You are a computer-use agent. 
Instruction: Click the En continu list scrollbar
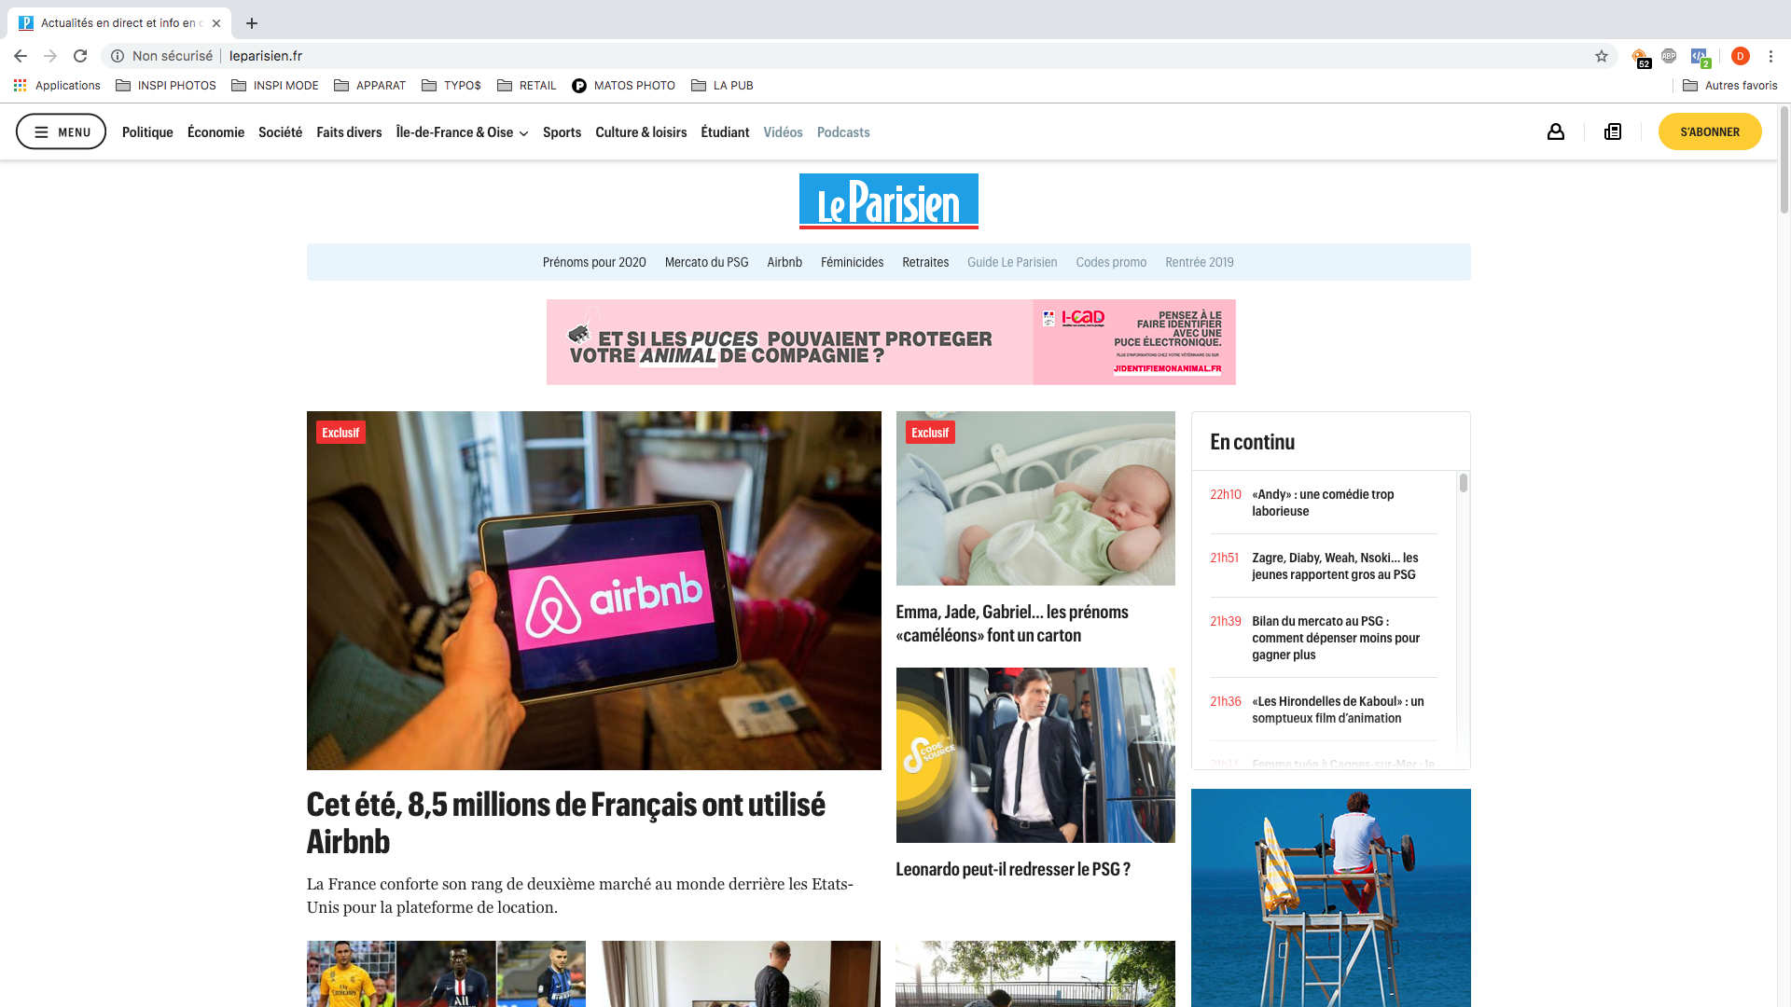pyautogui.click(x=1464, y=620)
